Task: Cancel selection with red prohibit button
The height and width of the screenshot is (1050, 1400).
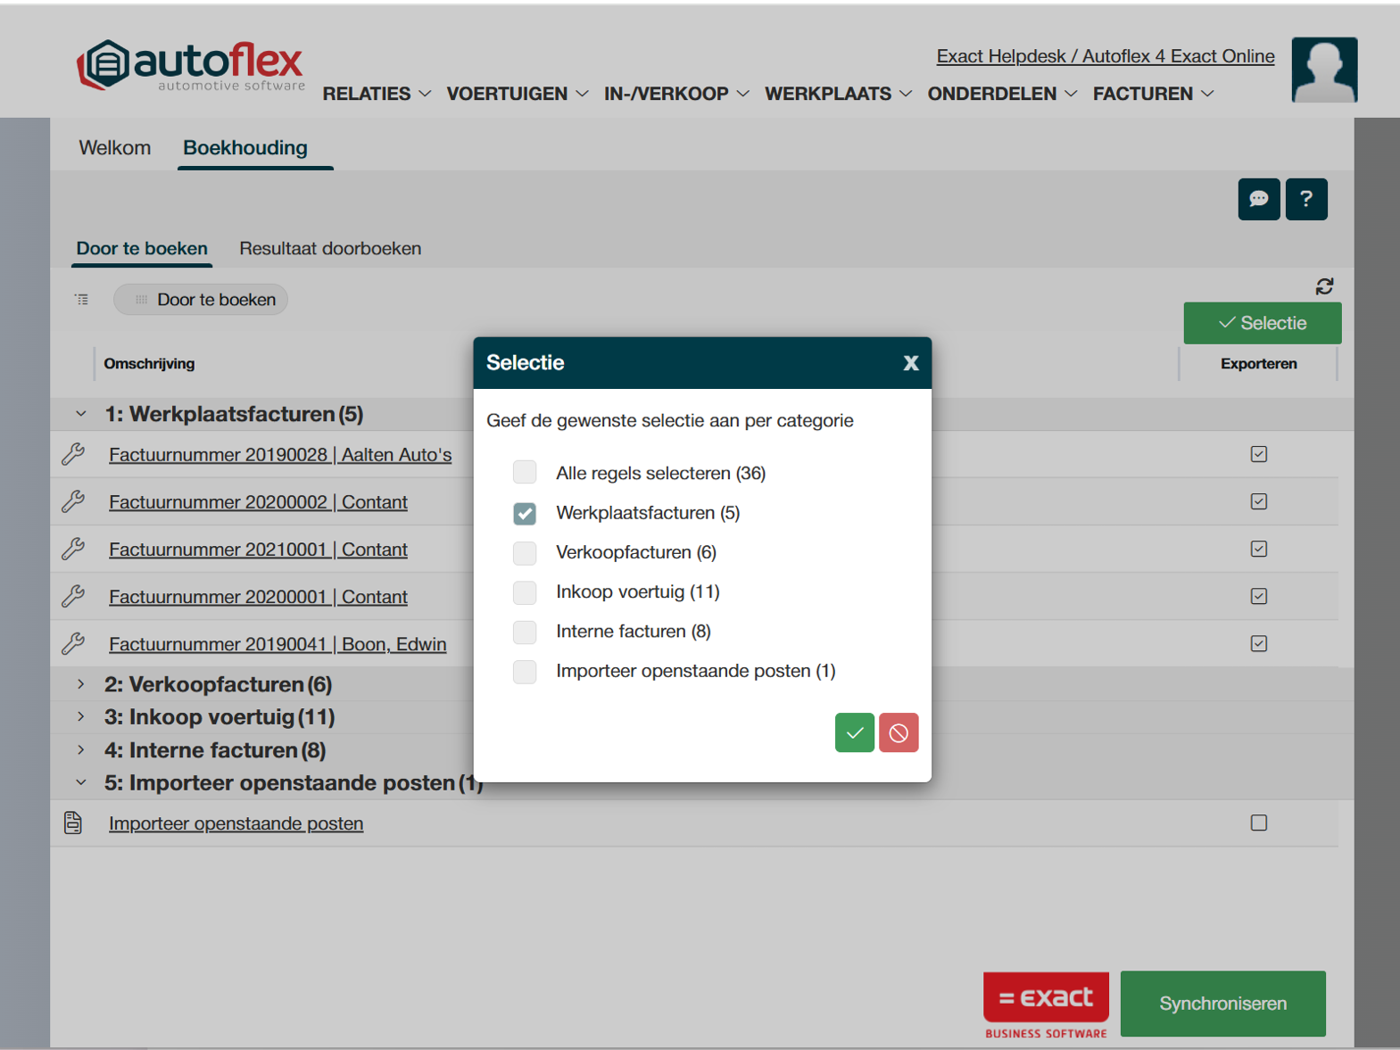Action: tap(899, 732)
